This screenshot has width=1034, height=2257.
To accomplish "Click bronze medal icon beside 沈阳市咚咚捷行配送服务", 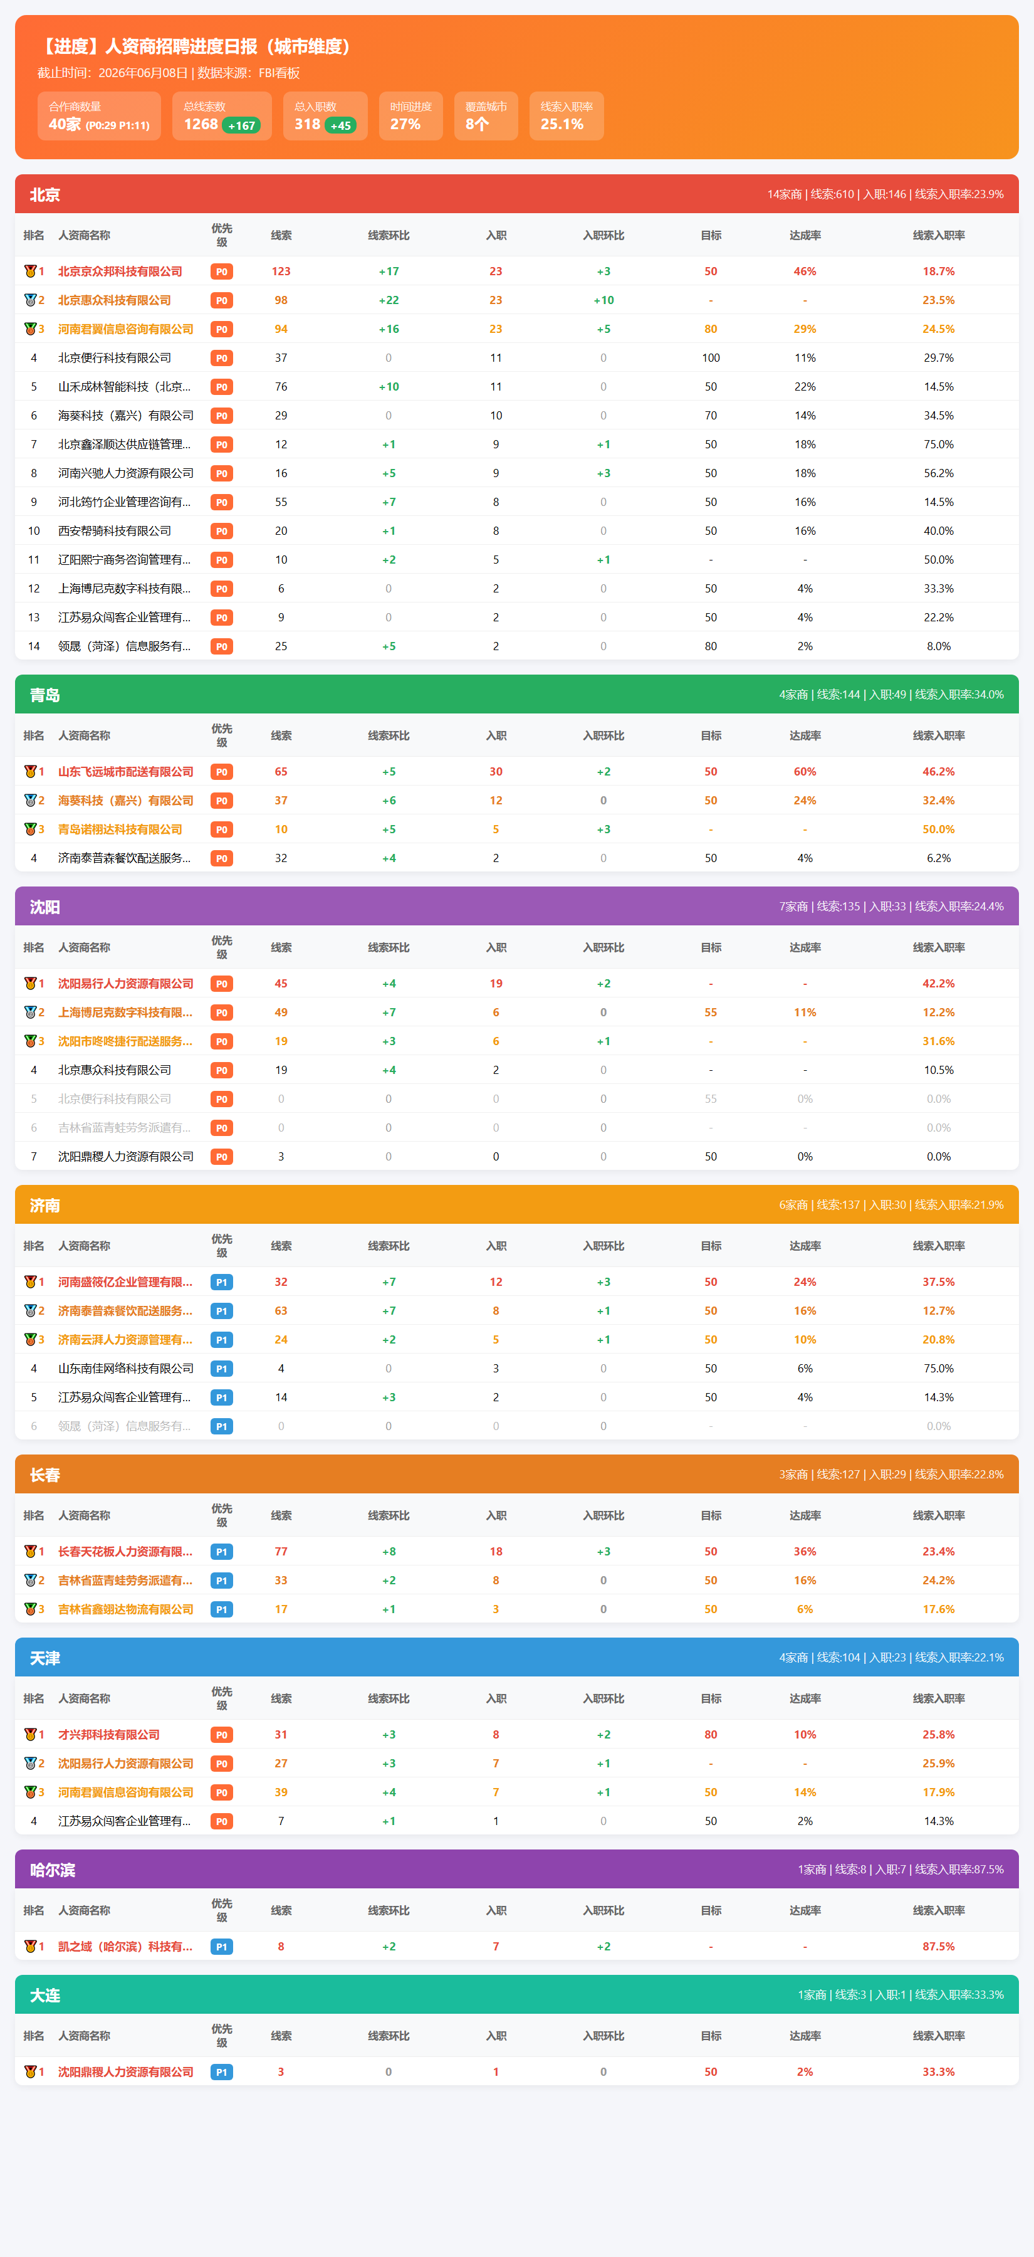I will pyautogui.click(x=30, y=1042).
